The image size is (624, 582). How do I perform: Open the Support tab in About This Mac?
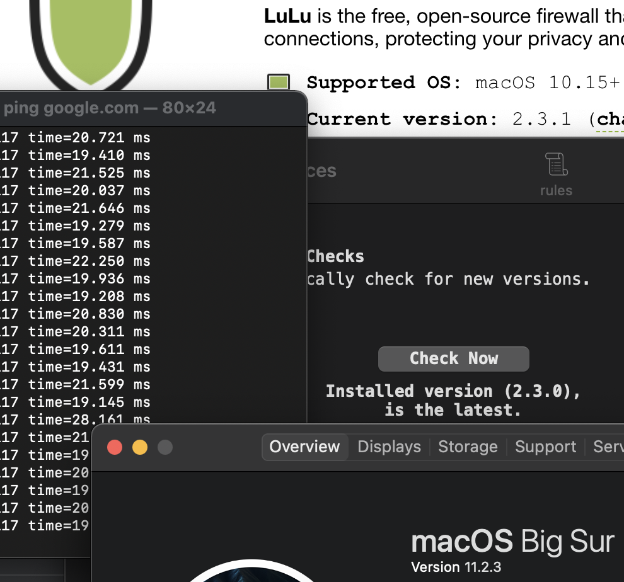click(x=546, y=447)
